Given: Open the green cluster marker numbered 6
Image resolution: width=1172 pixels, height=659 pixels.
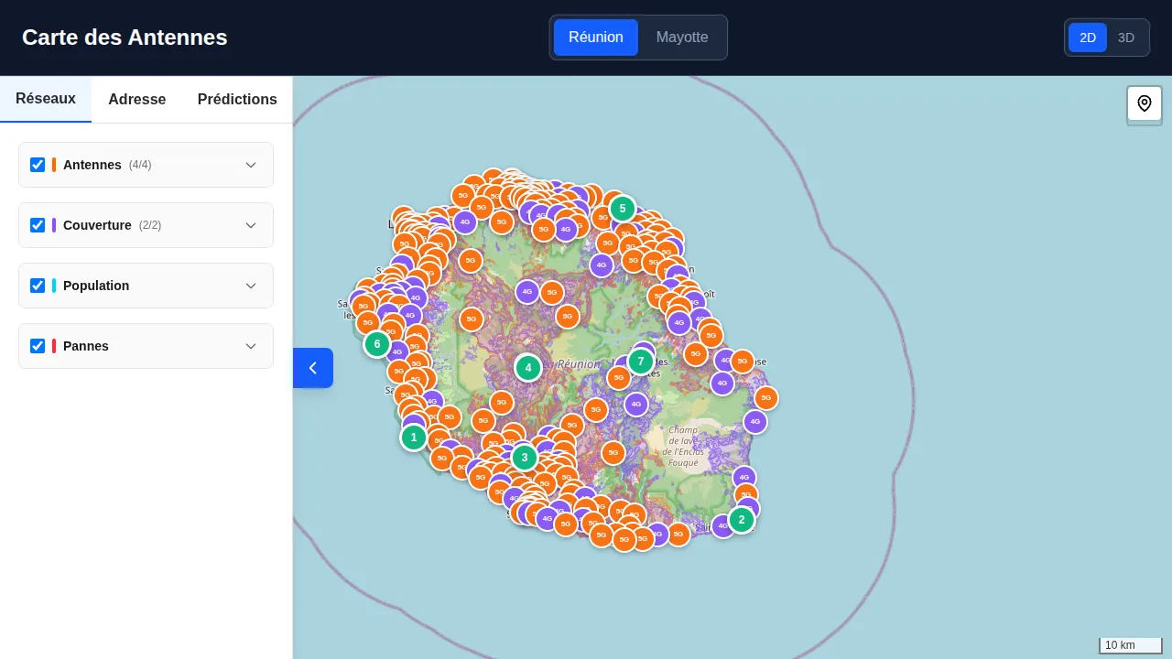Looking at the screenshot, I should (376, 344).
